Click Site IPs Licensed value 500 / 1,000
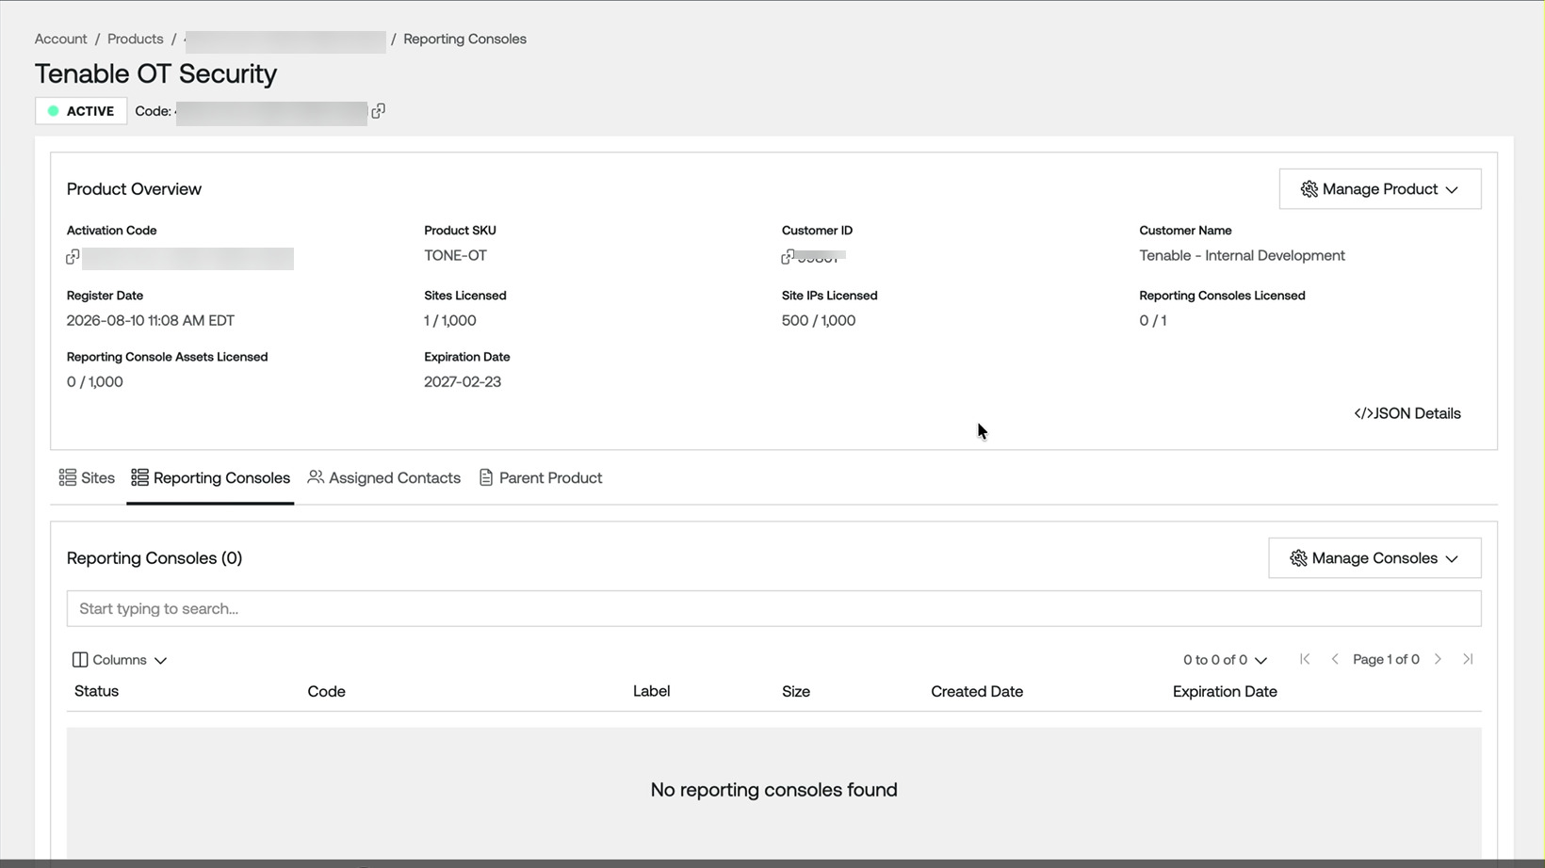Image resolution: width=1545 pixels, height=868 pixels. click(819, 320)
